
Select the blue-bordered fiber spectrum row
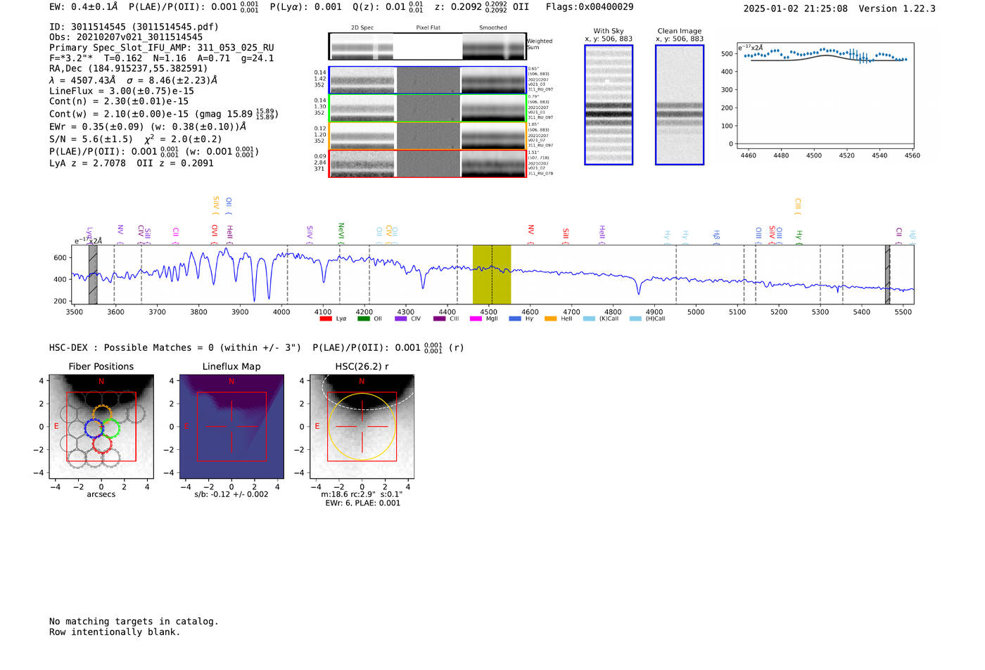tap(427, 80)
